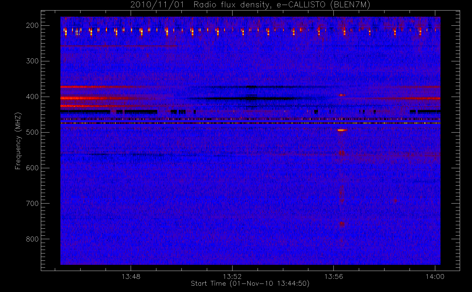
Task: Click the 600 frequency tick label
Action: pos(32,168)
